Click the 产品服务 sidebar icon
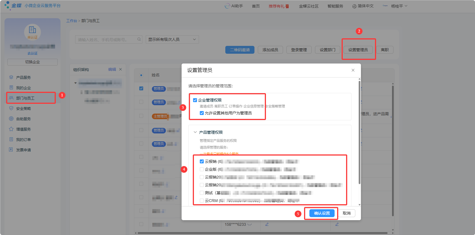The width and height of the screenshot is (475, 235). click(x=11, y=77)
